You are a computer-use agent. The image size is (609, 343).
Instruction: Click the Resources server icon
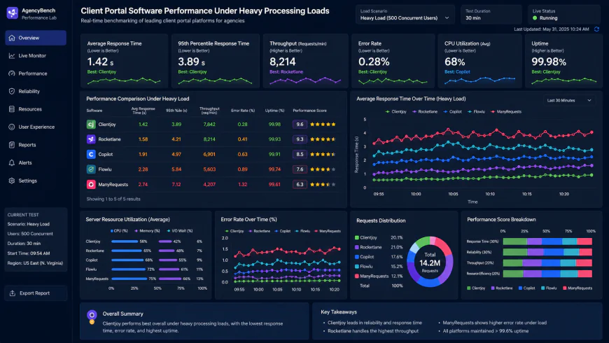click(x=12, y=109)
